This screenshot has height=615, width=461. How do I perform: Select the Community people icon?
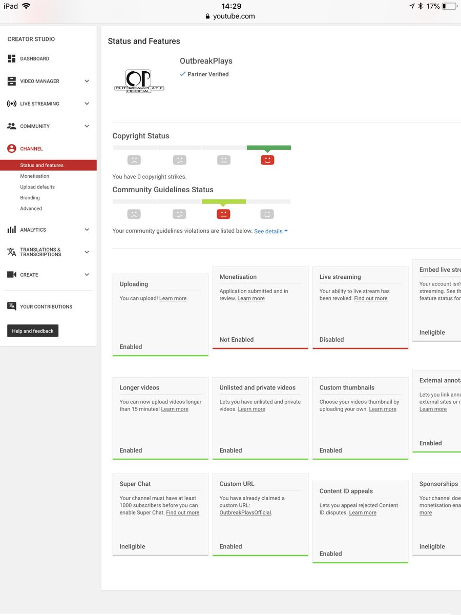(11, 126)
